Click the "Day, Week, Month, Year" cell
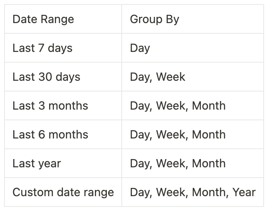Image resolution: width=269 pixels, height=211 pixels. click(x=193, y=192)
